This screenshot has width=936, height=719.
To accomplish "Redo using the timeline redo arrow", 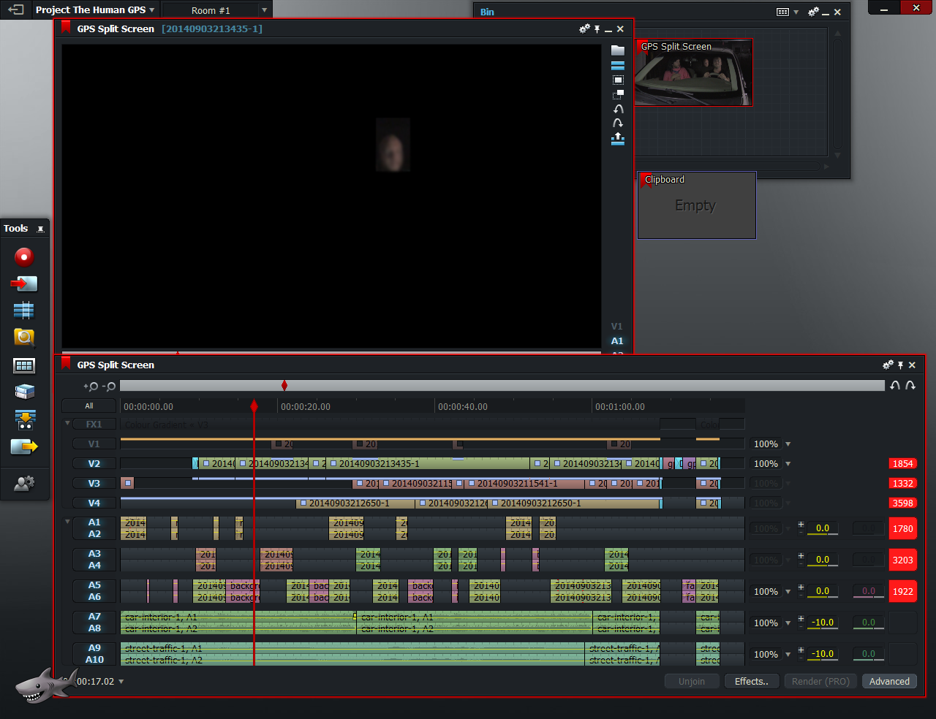I will (910, 385).
